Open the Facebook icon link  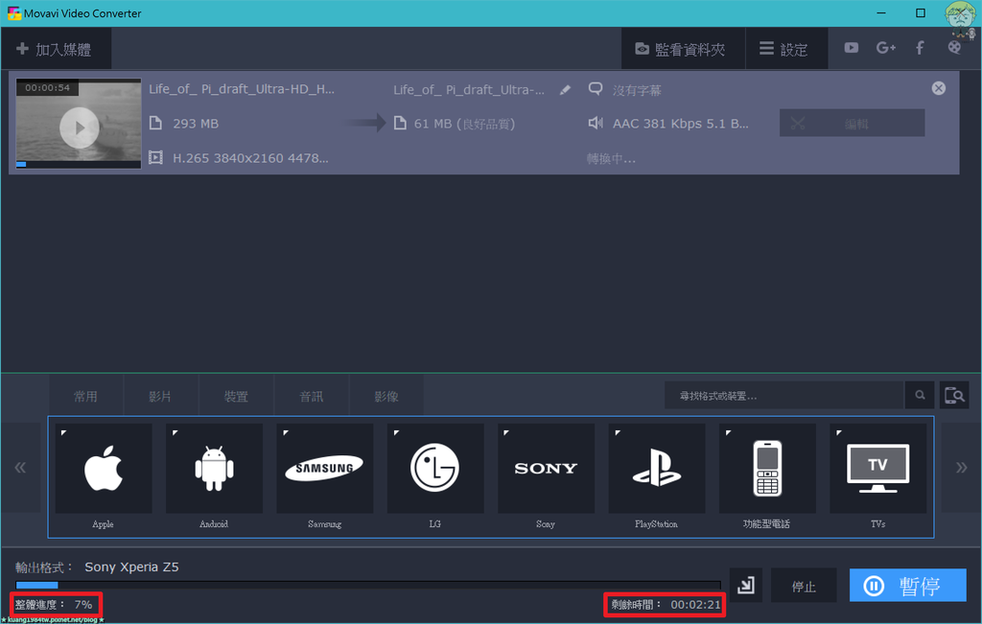tap(920, 48)
